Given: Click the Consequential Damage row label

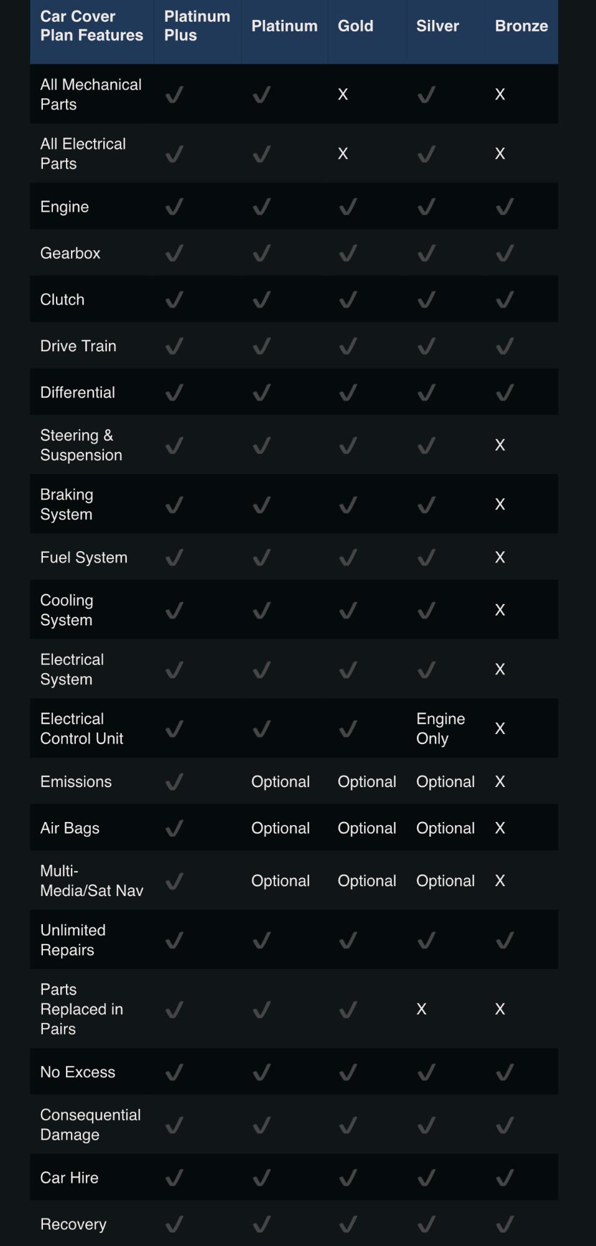Looking at the screenshot, I should click(x=90, y=1125).
